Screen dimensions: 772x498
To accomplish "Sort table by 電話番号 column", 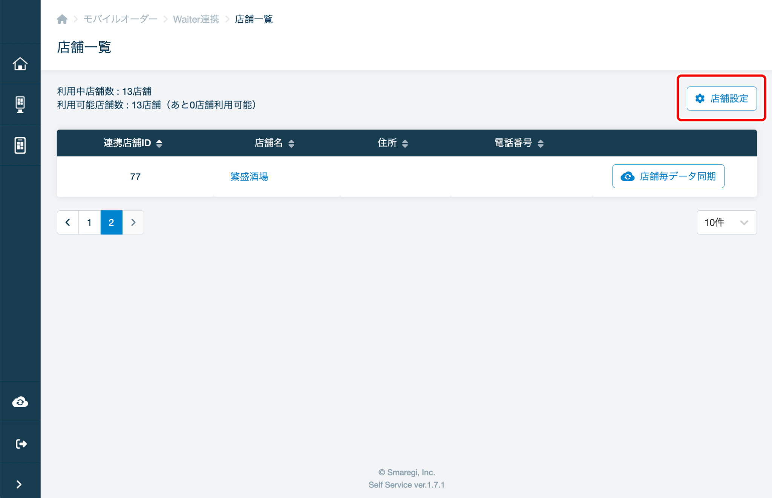I will click(518, 143).
